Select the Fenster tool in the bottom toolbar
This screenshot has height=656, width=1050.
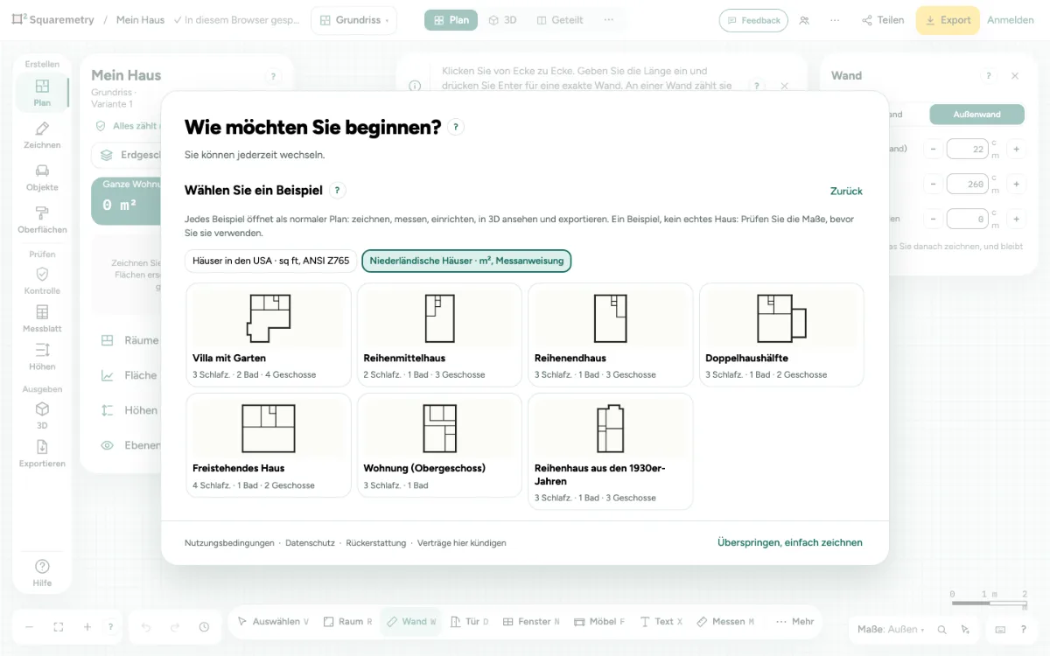pos(531,622)
